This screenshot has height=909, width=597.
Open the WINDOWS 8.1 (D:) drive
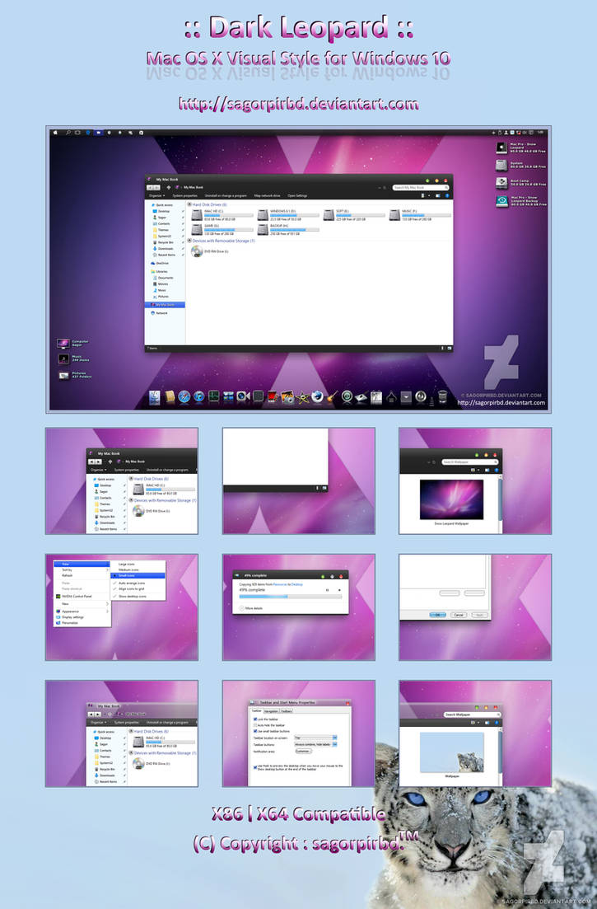(287, 215)
